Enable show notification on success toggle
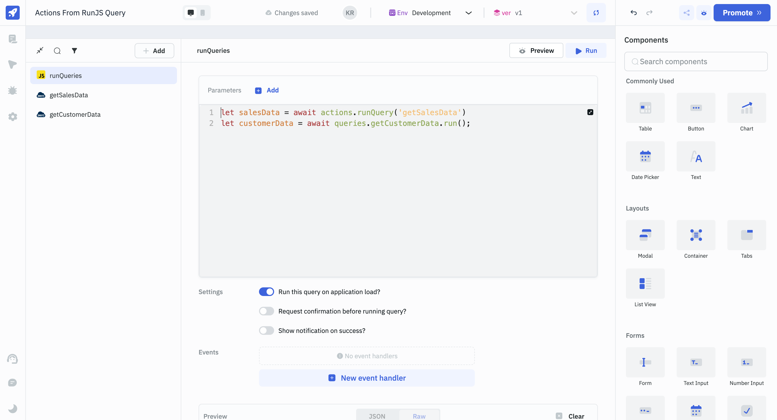777x420 pixels. 266,331
